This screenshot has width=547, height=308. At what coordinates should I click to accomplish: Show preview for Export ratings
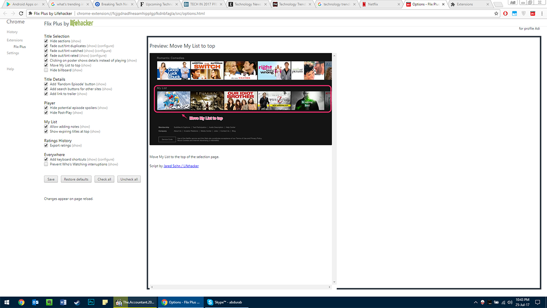(77, 146)
